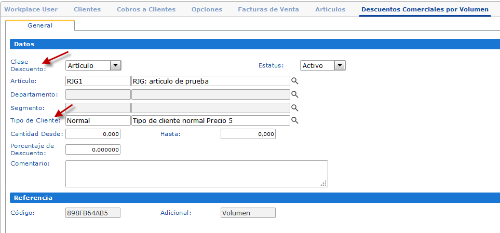Click the Artículo code field RJG1
This screenshot has width=500, height=233.
pyautogui.click(x=98, y=81)
